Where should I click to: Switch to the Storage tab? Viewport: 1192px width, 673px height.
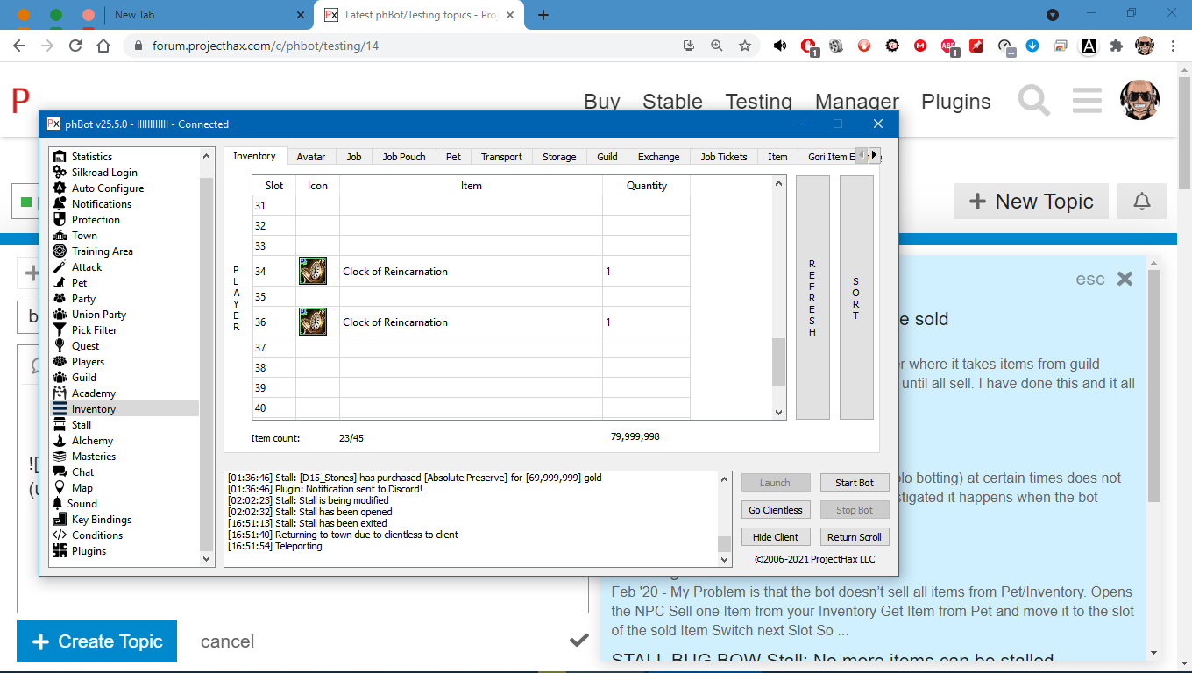click(x=559, y=157)
